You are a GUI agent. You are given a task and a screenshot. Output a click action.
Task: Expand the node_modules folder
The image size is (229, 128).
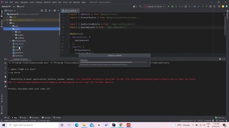8,20
